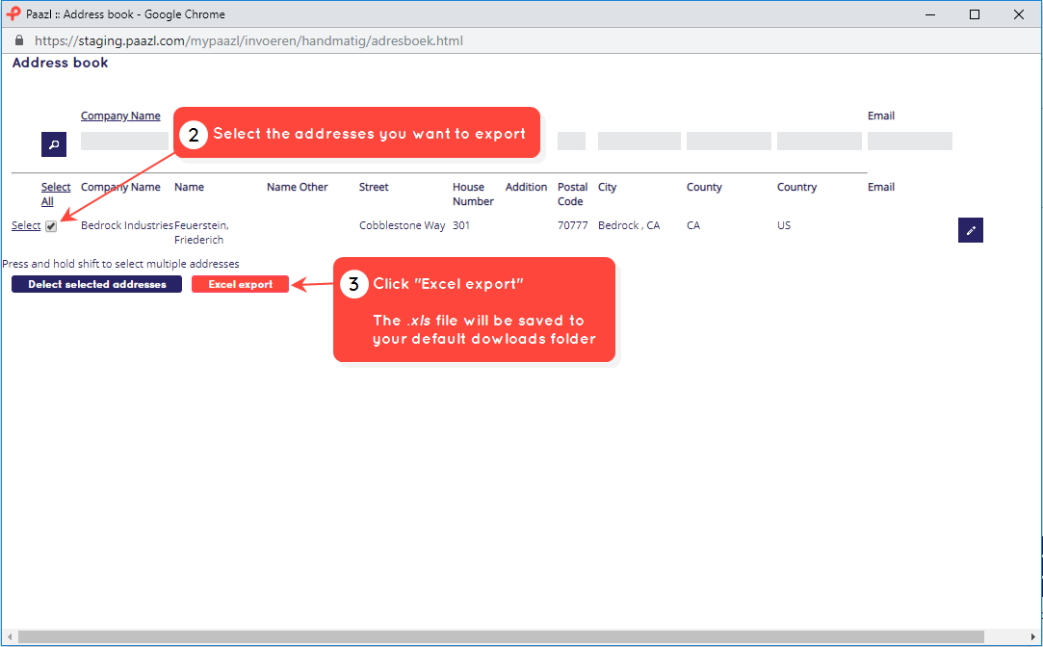Click the magnifier search icon button
The width and height of the screenshot is (1043, 647).
tap(54, 144)
